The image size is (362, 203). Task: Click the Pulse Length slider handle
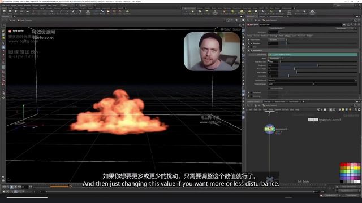click(295, 69)
